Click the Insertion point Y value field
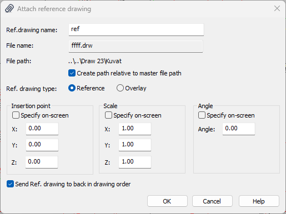The height and width of the screenshot is (214, 286). (42, 145)
